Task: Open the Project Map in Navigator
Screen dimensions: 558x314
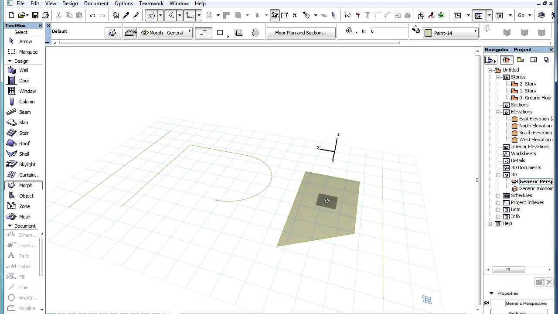Action: coord(506,60)
